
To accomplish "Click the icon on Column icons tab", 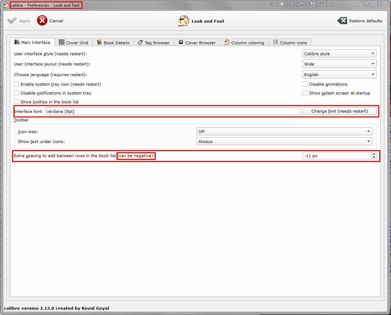I will pyautogui.click(x=275, y=42).
